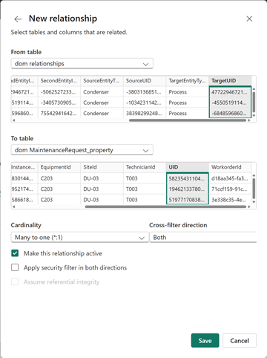
Task: Click the cell 75542941642... in SecondEntityI
Action: point(59,114)
